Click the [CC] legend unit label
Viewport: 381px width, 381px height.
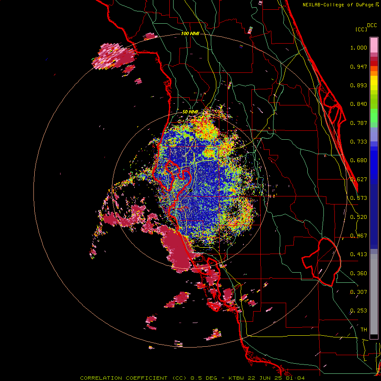[362, 29]
